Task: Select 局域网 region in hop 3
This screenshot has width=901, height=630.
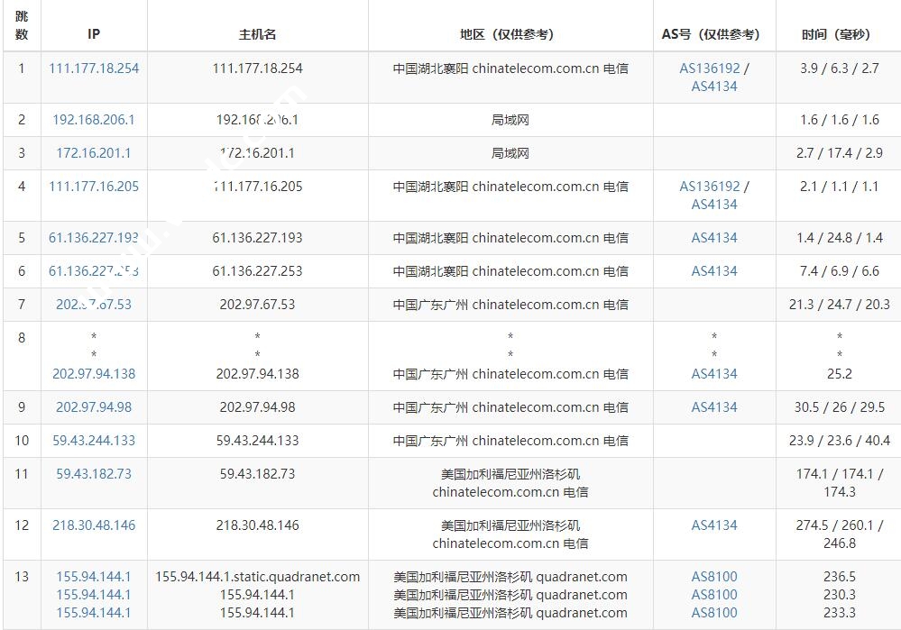Action: pyautogui.click(x=510, y=152)
